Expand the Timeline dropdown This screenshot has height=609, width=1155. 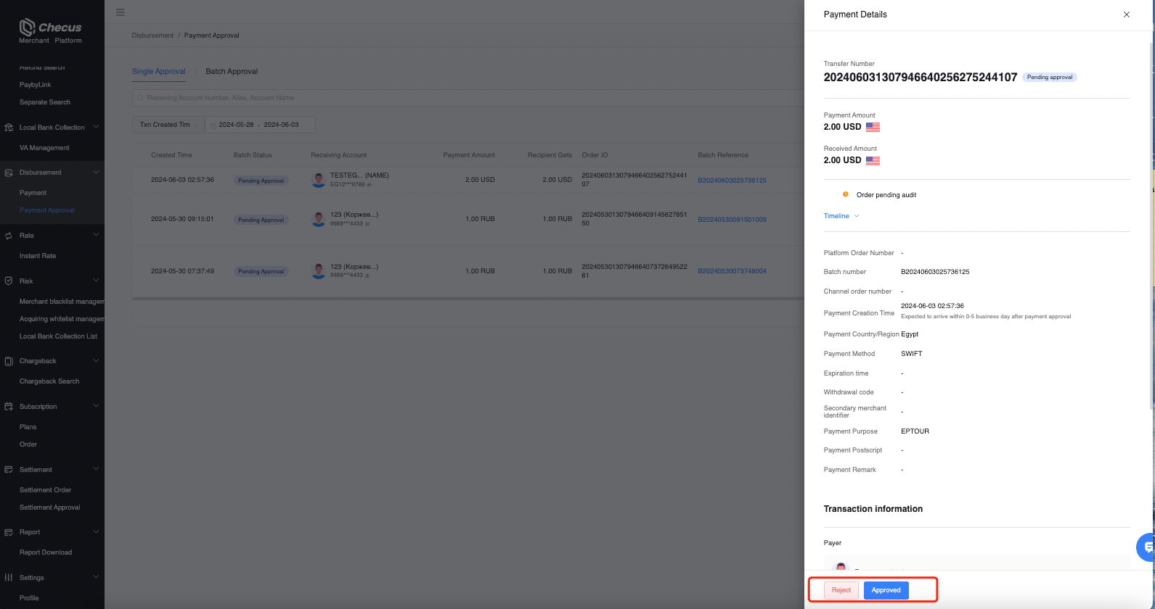coord(841,216)
